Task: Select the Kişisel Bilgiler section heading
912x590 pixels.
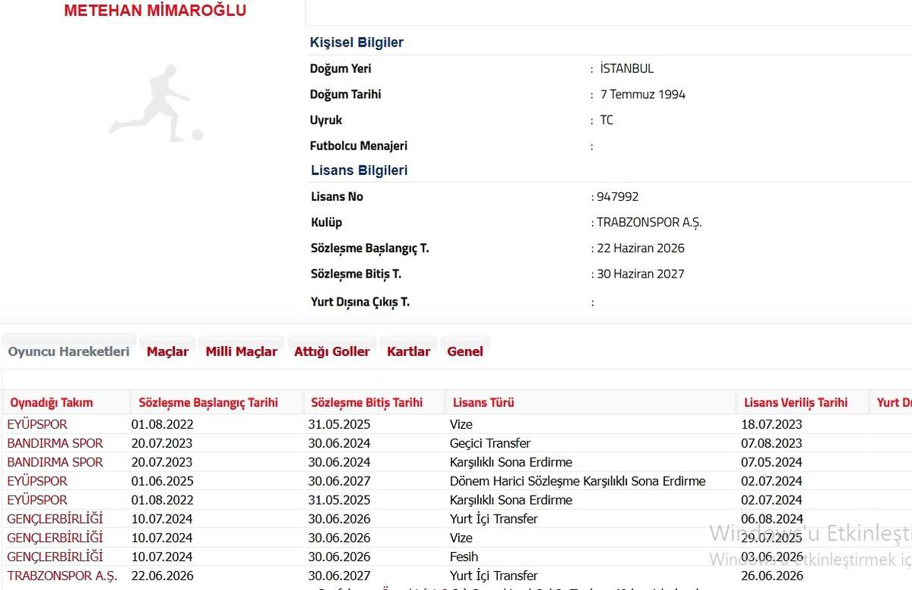Action: tap(356, 43)
